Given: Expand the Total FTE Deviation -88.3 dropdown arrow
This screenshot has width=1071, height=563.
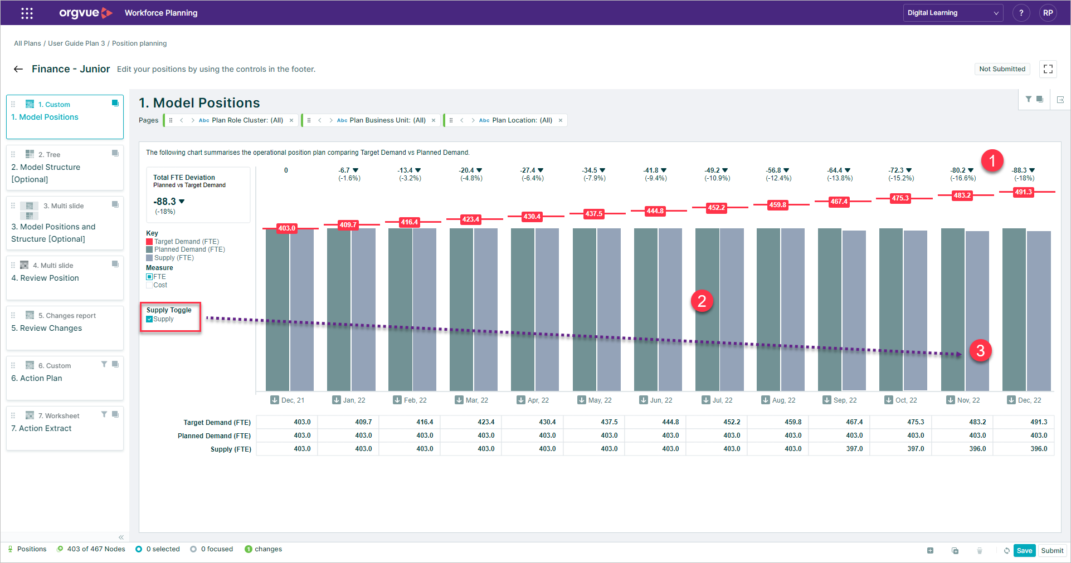Looking at the screenshot, I should 182,201.
